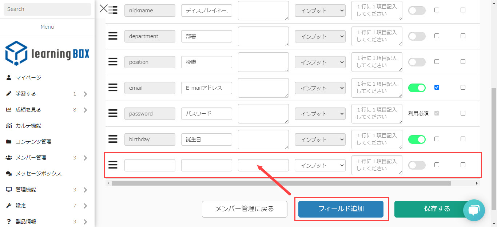Open マイページ from the sidebar
Screen dimensions: 497x227
coord(28,78)
